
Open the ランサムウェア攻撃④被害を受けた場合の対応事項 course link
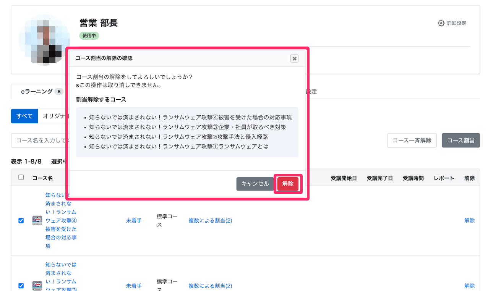click(61, 220)
